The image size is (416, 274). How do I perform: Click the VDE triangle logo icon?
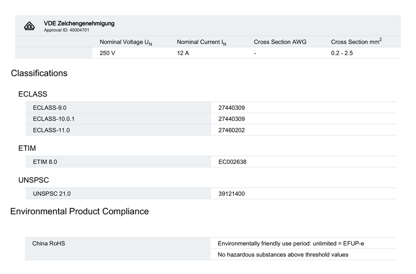tap(29, 26)
